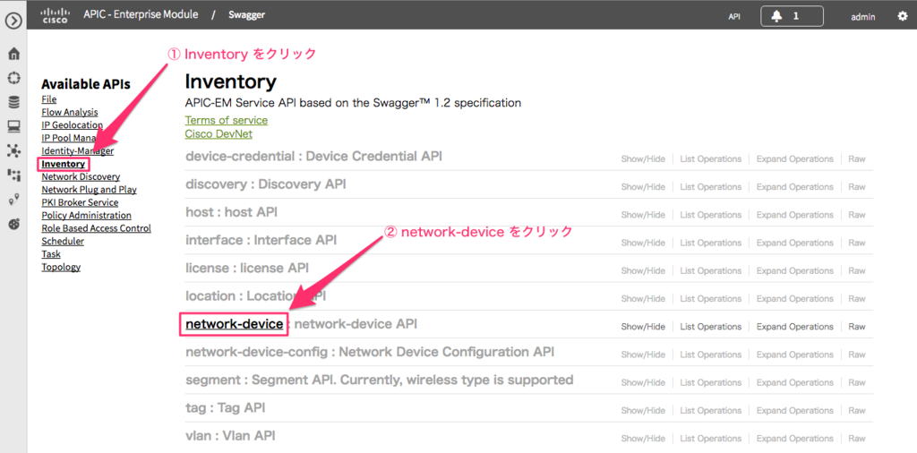Open the settings gear icon
The width and height of the screenshot is (917, 453).
point(903,16)
